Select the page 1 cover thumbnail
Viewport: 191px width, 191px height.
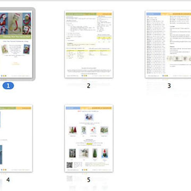pos(16,44)
